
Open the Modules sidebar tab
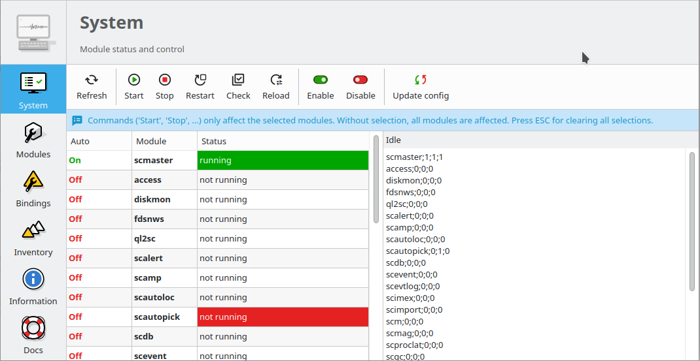[33, 138]
